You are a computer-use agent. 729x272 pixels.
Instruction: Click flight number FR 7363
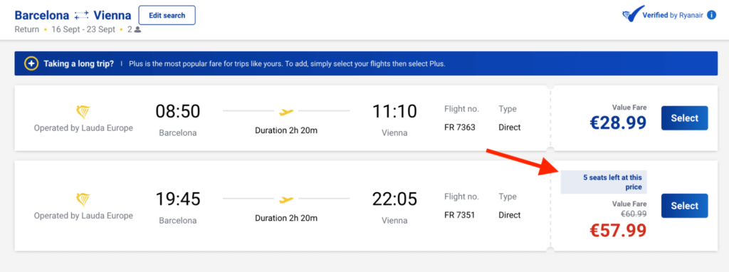pos(460,127)
